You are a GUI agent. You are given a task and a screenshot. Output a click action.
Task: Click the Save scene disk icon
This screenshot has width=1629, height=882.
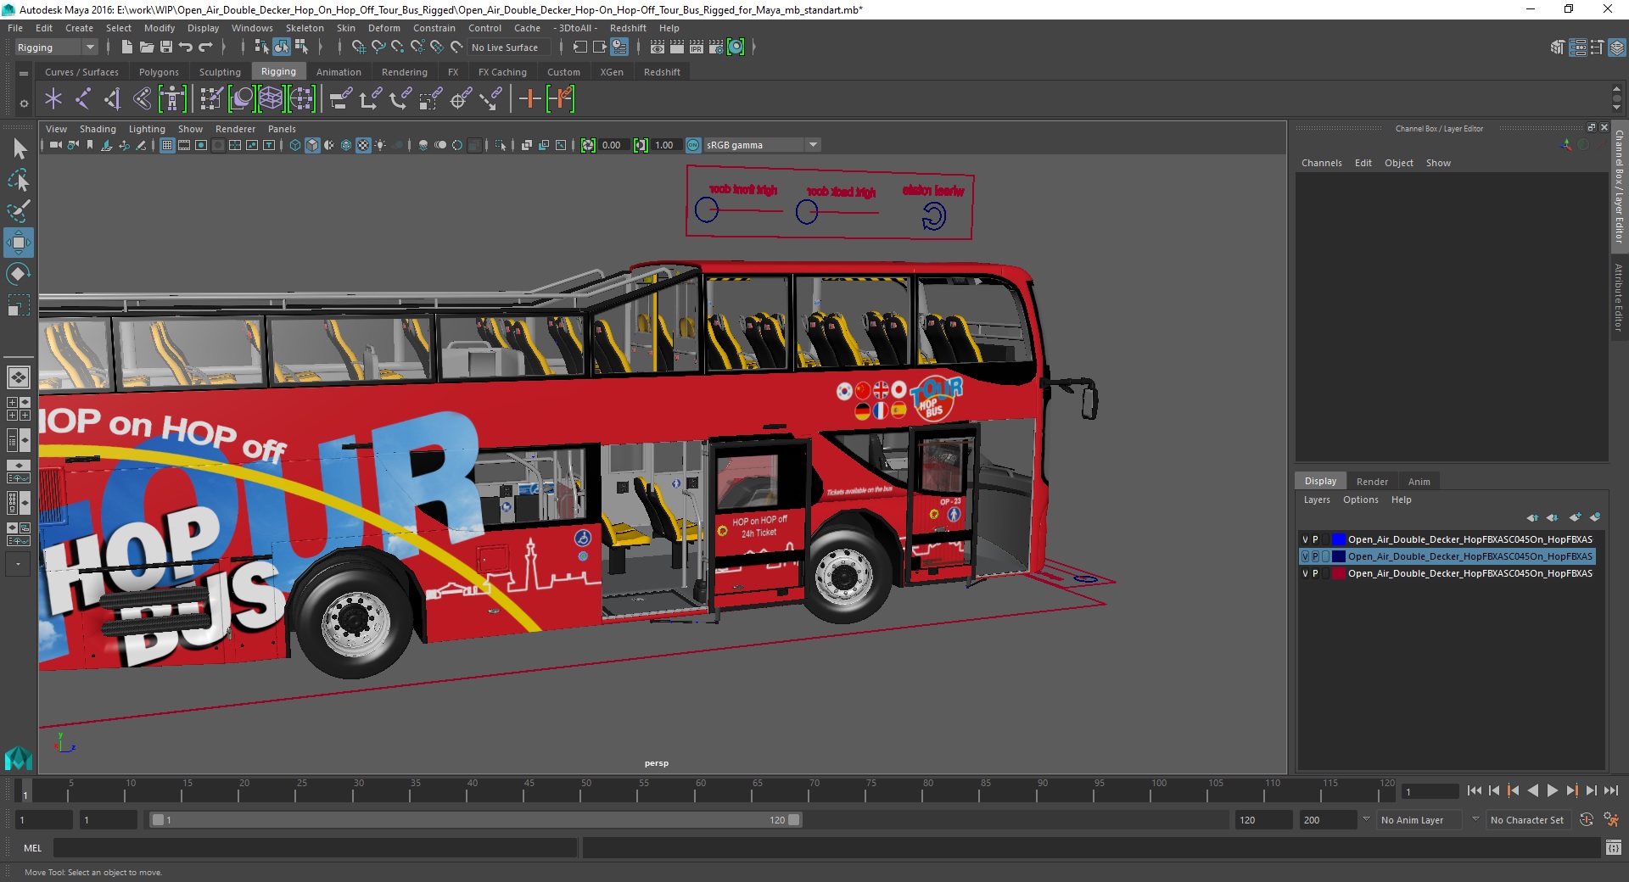tap(166, 47)
